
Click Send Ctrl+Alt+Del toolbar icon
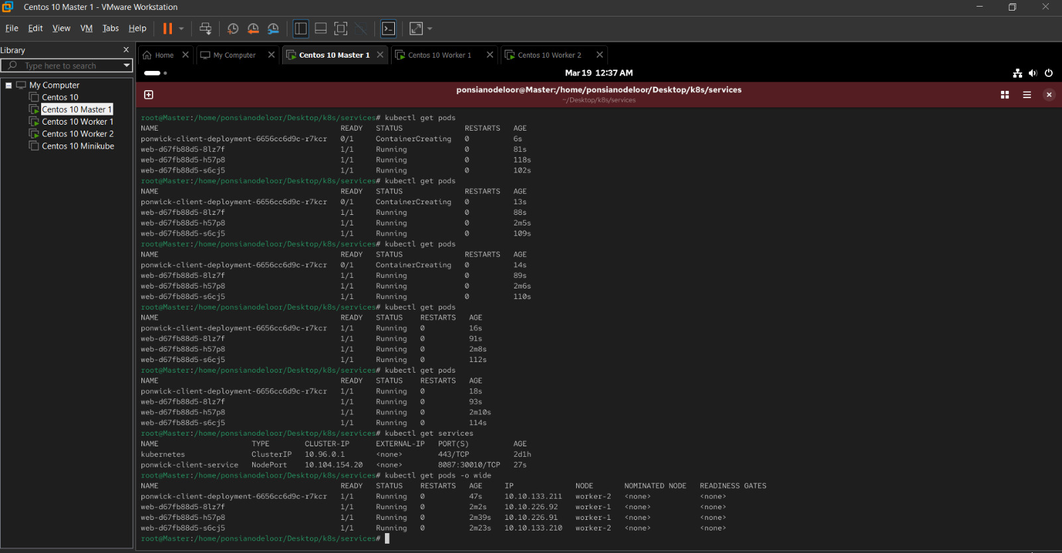[x=206, y=29]
